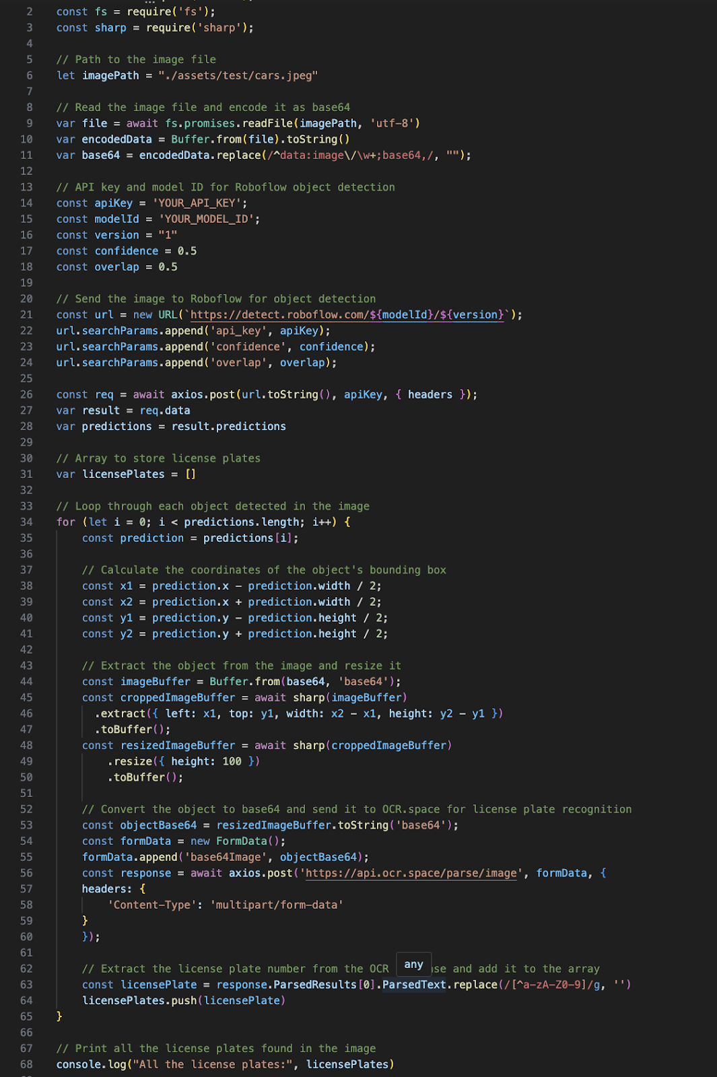Click line number 21 in gutter
The image size is (717, 1077).
click(26, 315)
